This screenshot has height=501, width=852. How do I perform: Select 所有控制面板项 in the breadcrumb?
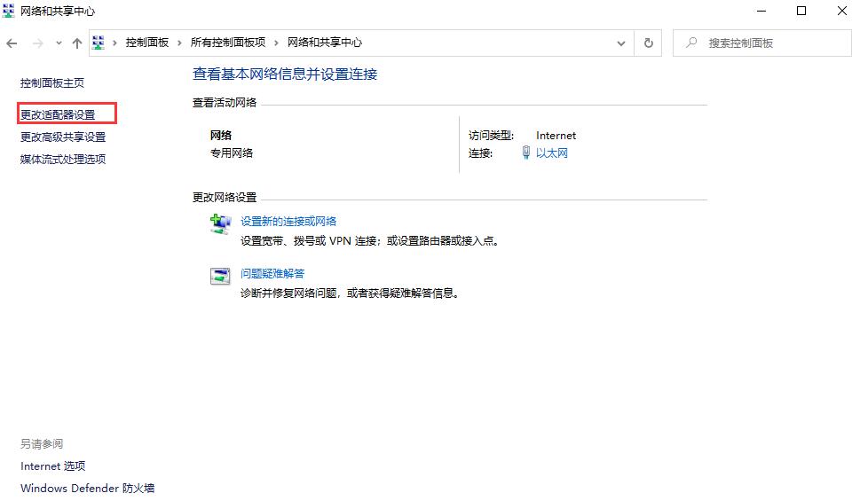point(228,43)
